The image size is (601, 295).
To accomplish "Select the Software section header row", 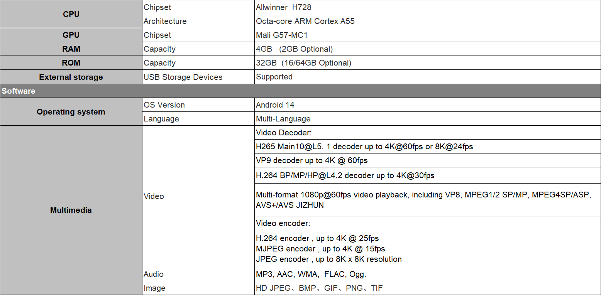I will (x=300, y=91).
